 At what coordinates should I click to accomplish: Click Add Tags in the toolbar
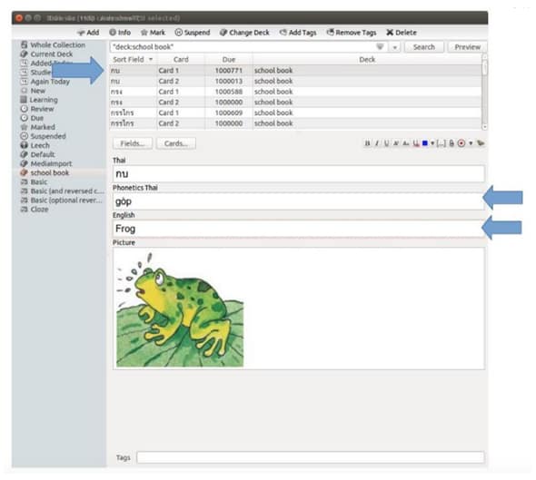298,33
